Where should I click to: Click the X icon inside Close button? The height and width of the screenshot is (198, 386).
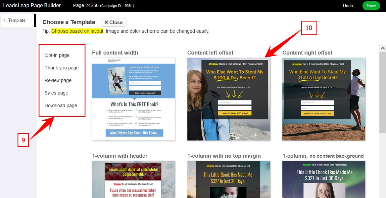coord(106,22)
